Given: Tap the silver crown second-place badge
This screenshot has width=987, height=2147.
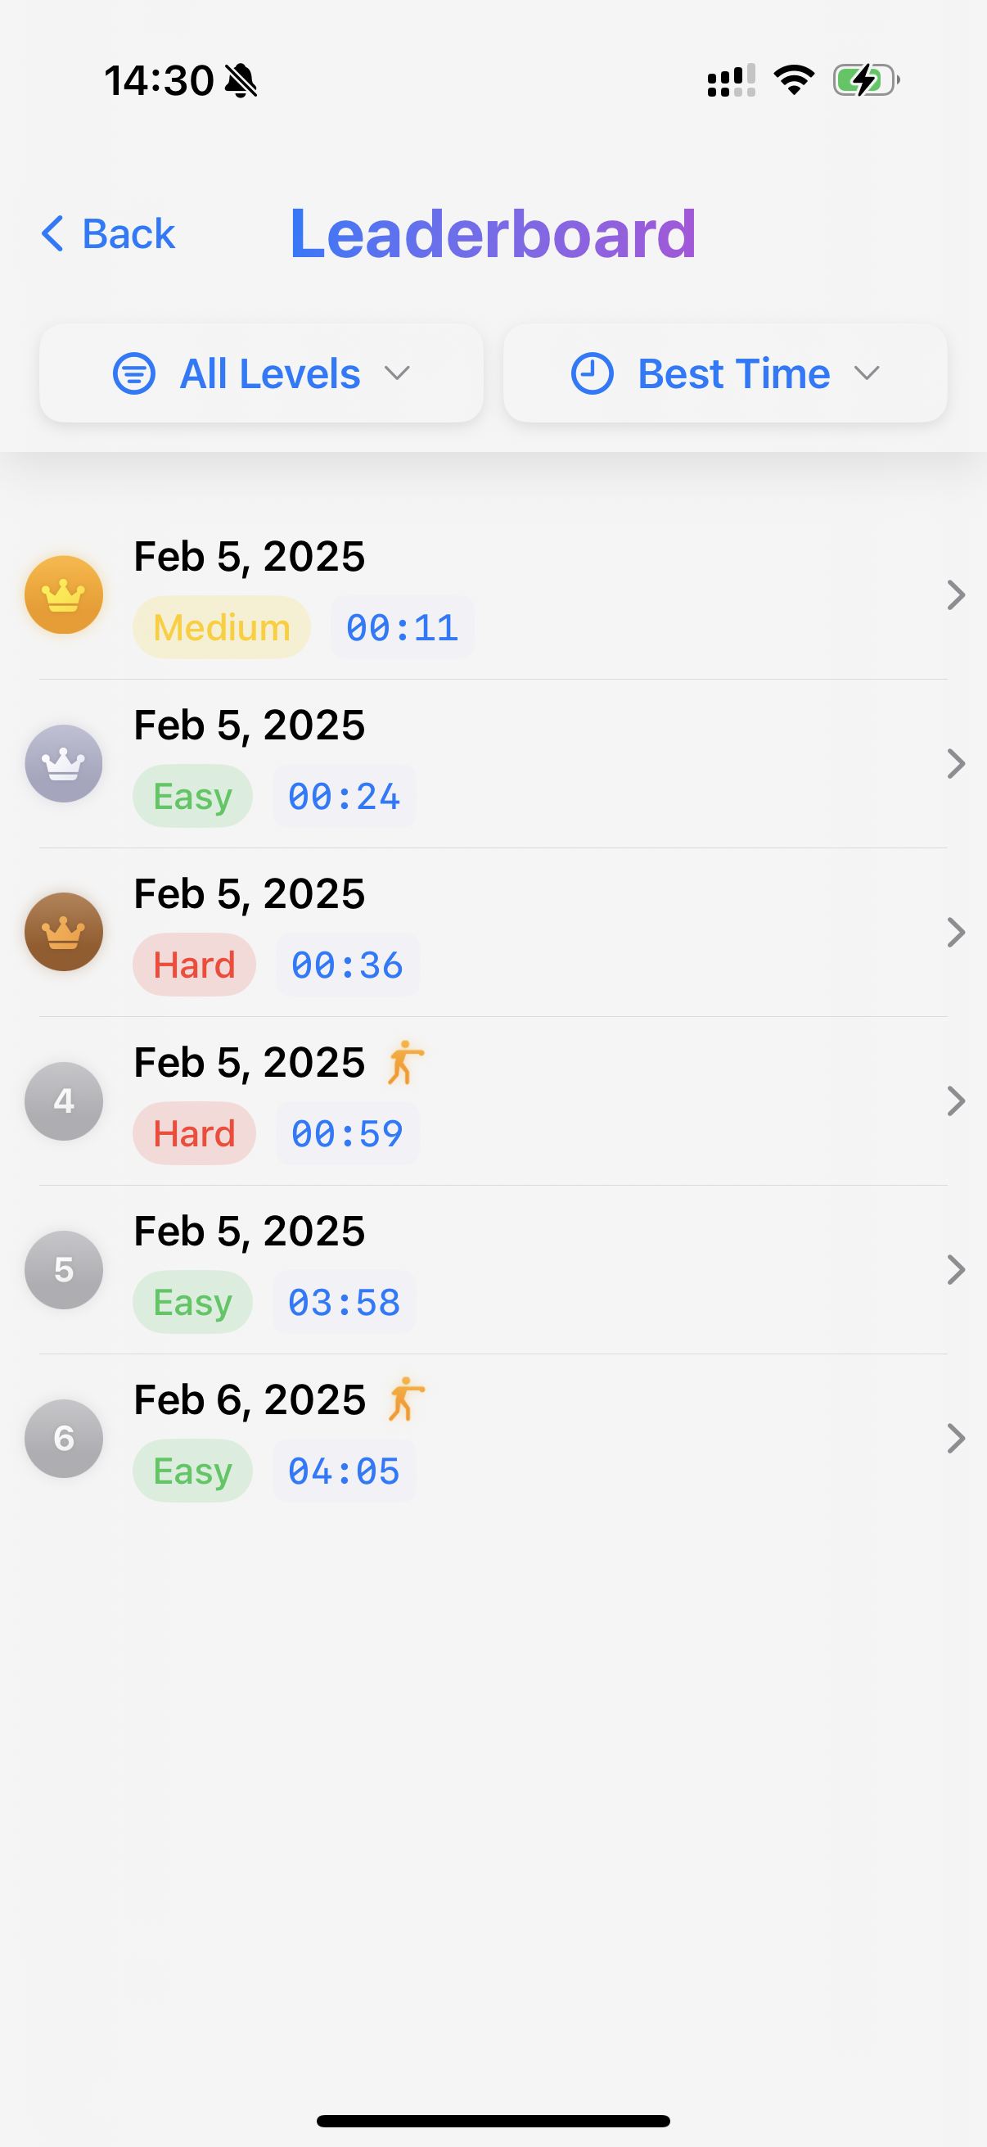Looking at the screenshot, I should click(x=63, y=763).
